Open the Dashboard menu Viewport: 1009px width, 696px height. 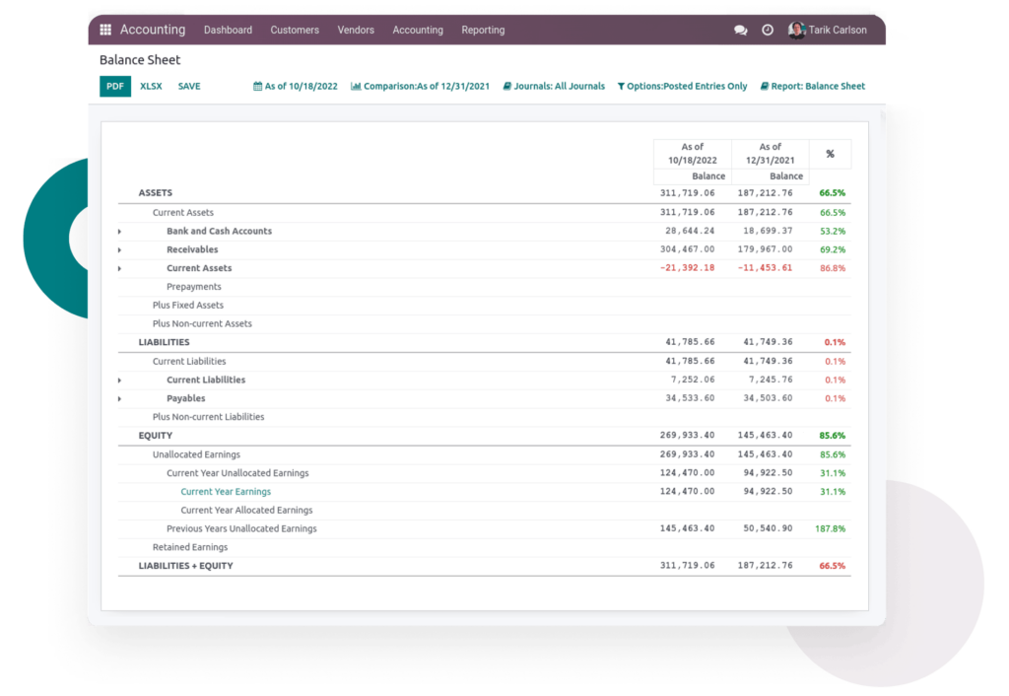pyautogui.click(x=228, y=31)
